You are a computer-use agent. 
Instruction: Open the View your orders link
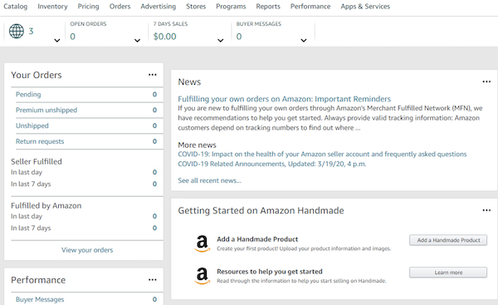point(87,250)
